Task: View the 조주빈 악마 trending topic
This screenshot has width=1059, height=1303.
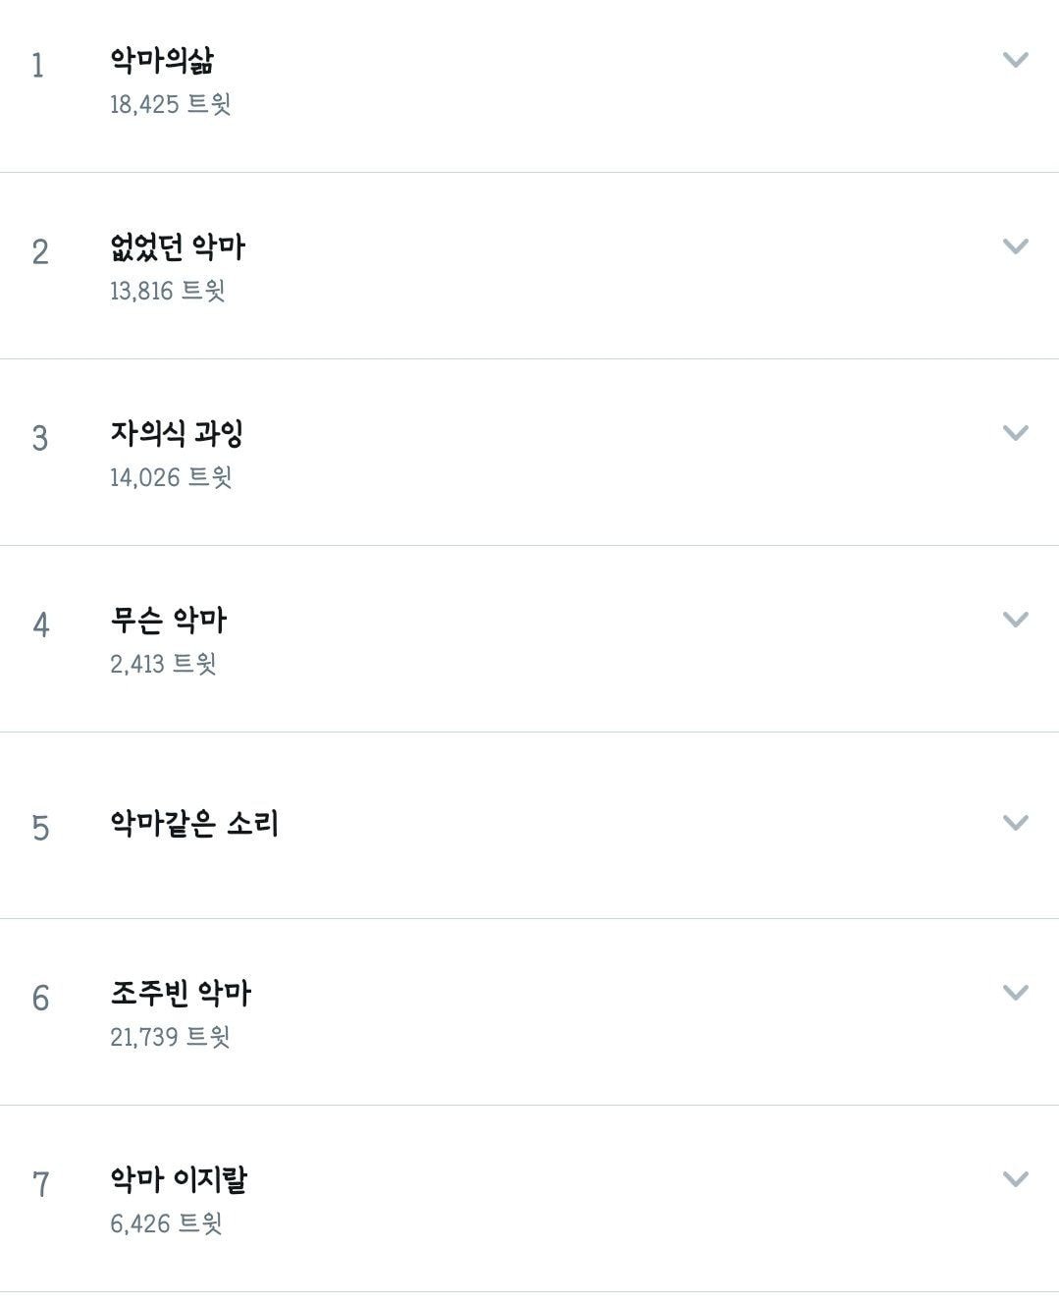Action: [x=181, y=994]
